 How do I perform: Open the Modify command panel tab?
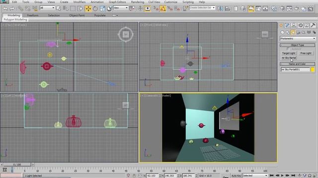(x=287, y=25)
